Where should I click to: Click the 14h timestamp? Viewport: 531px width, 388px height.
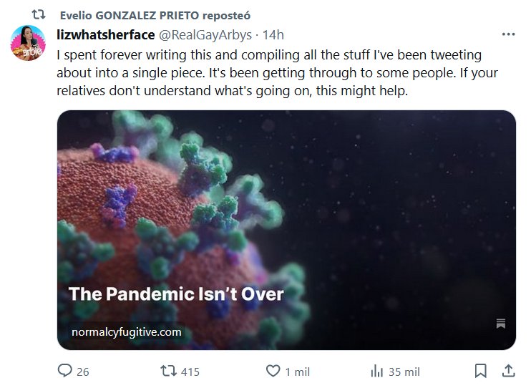[x=273, y=35]
